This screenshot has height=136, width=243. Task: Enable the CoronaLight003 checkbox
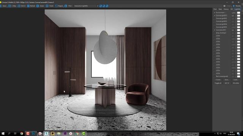tap(215, 21)
